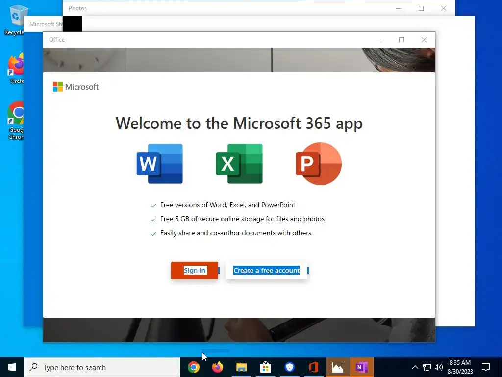Click 'Easily share and co-author documents' text
This screenshot has height=377, width=502.
[236, 233]
